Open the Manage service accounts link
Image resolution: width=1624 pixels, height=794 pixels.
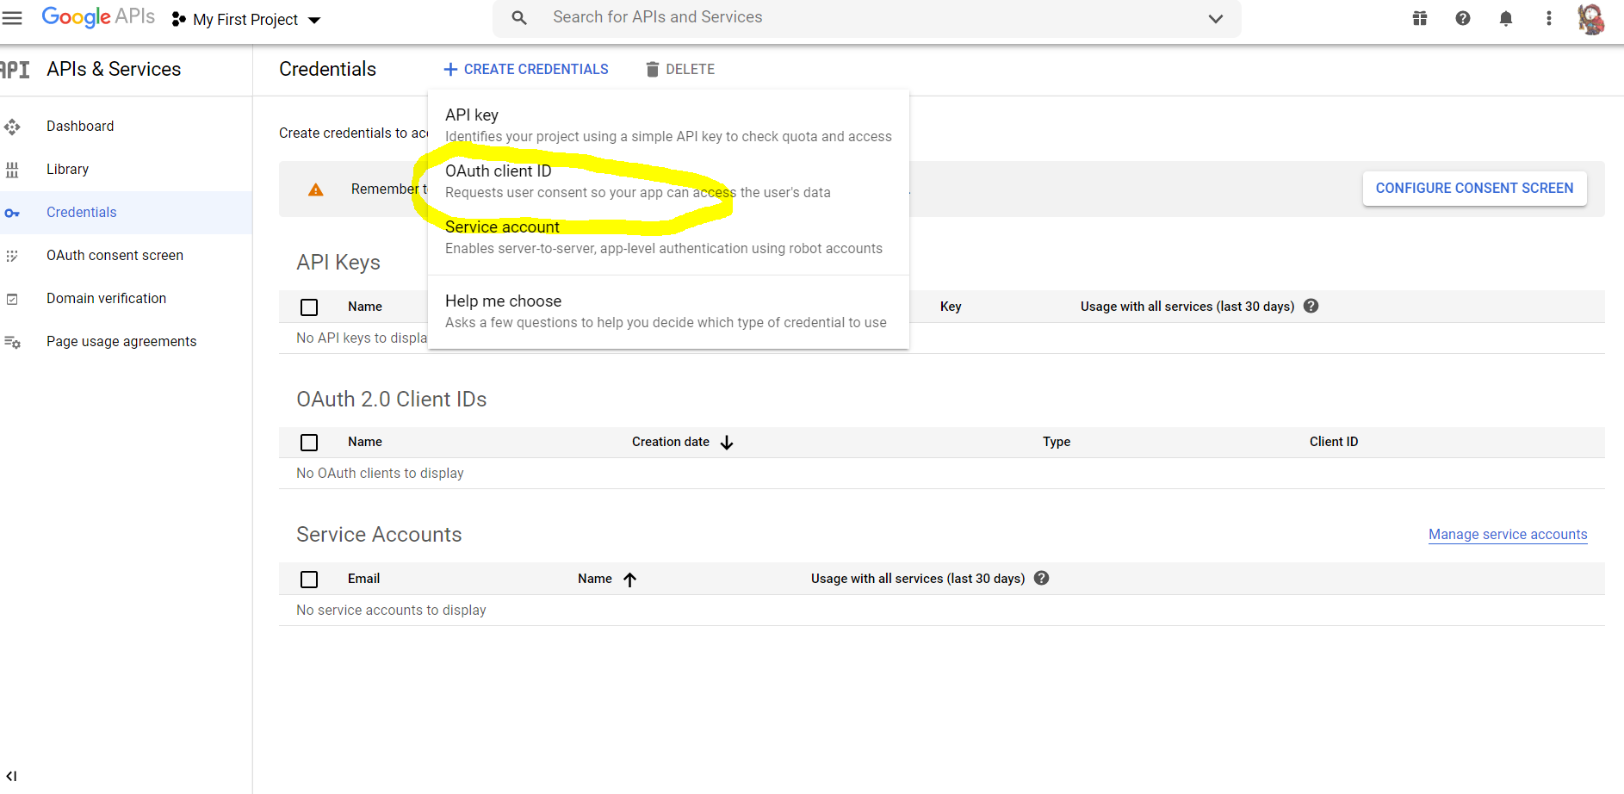1508,534
